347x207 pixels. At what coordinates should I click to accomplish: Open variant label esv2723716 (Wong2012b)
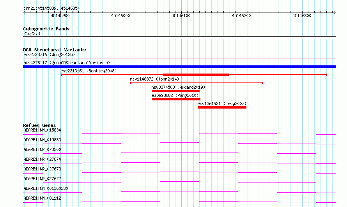point(49,54)
